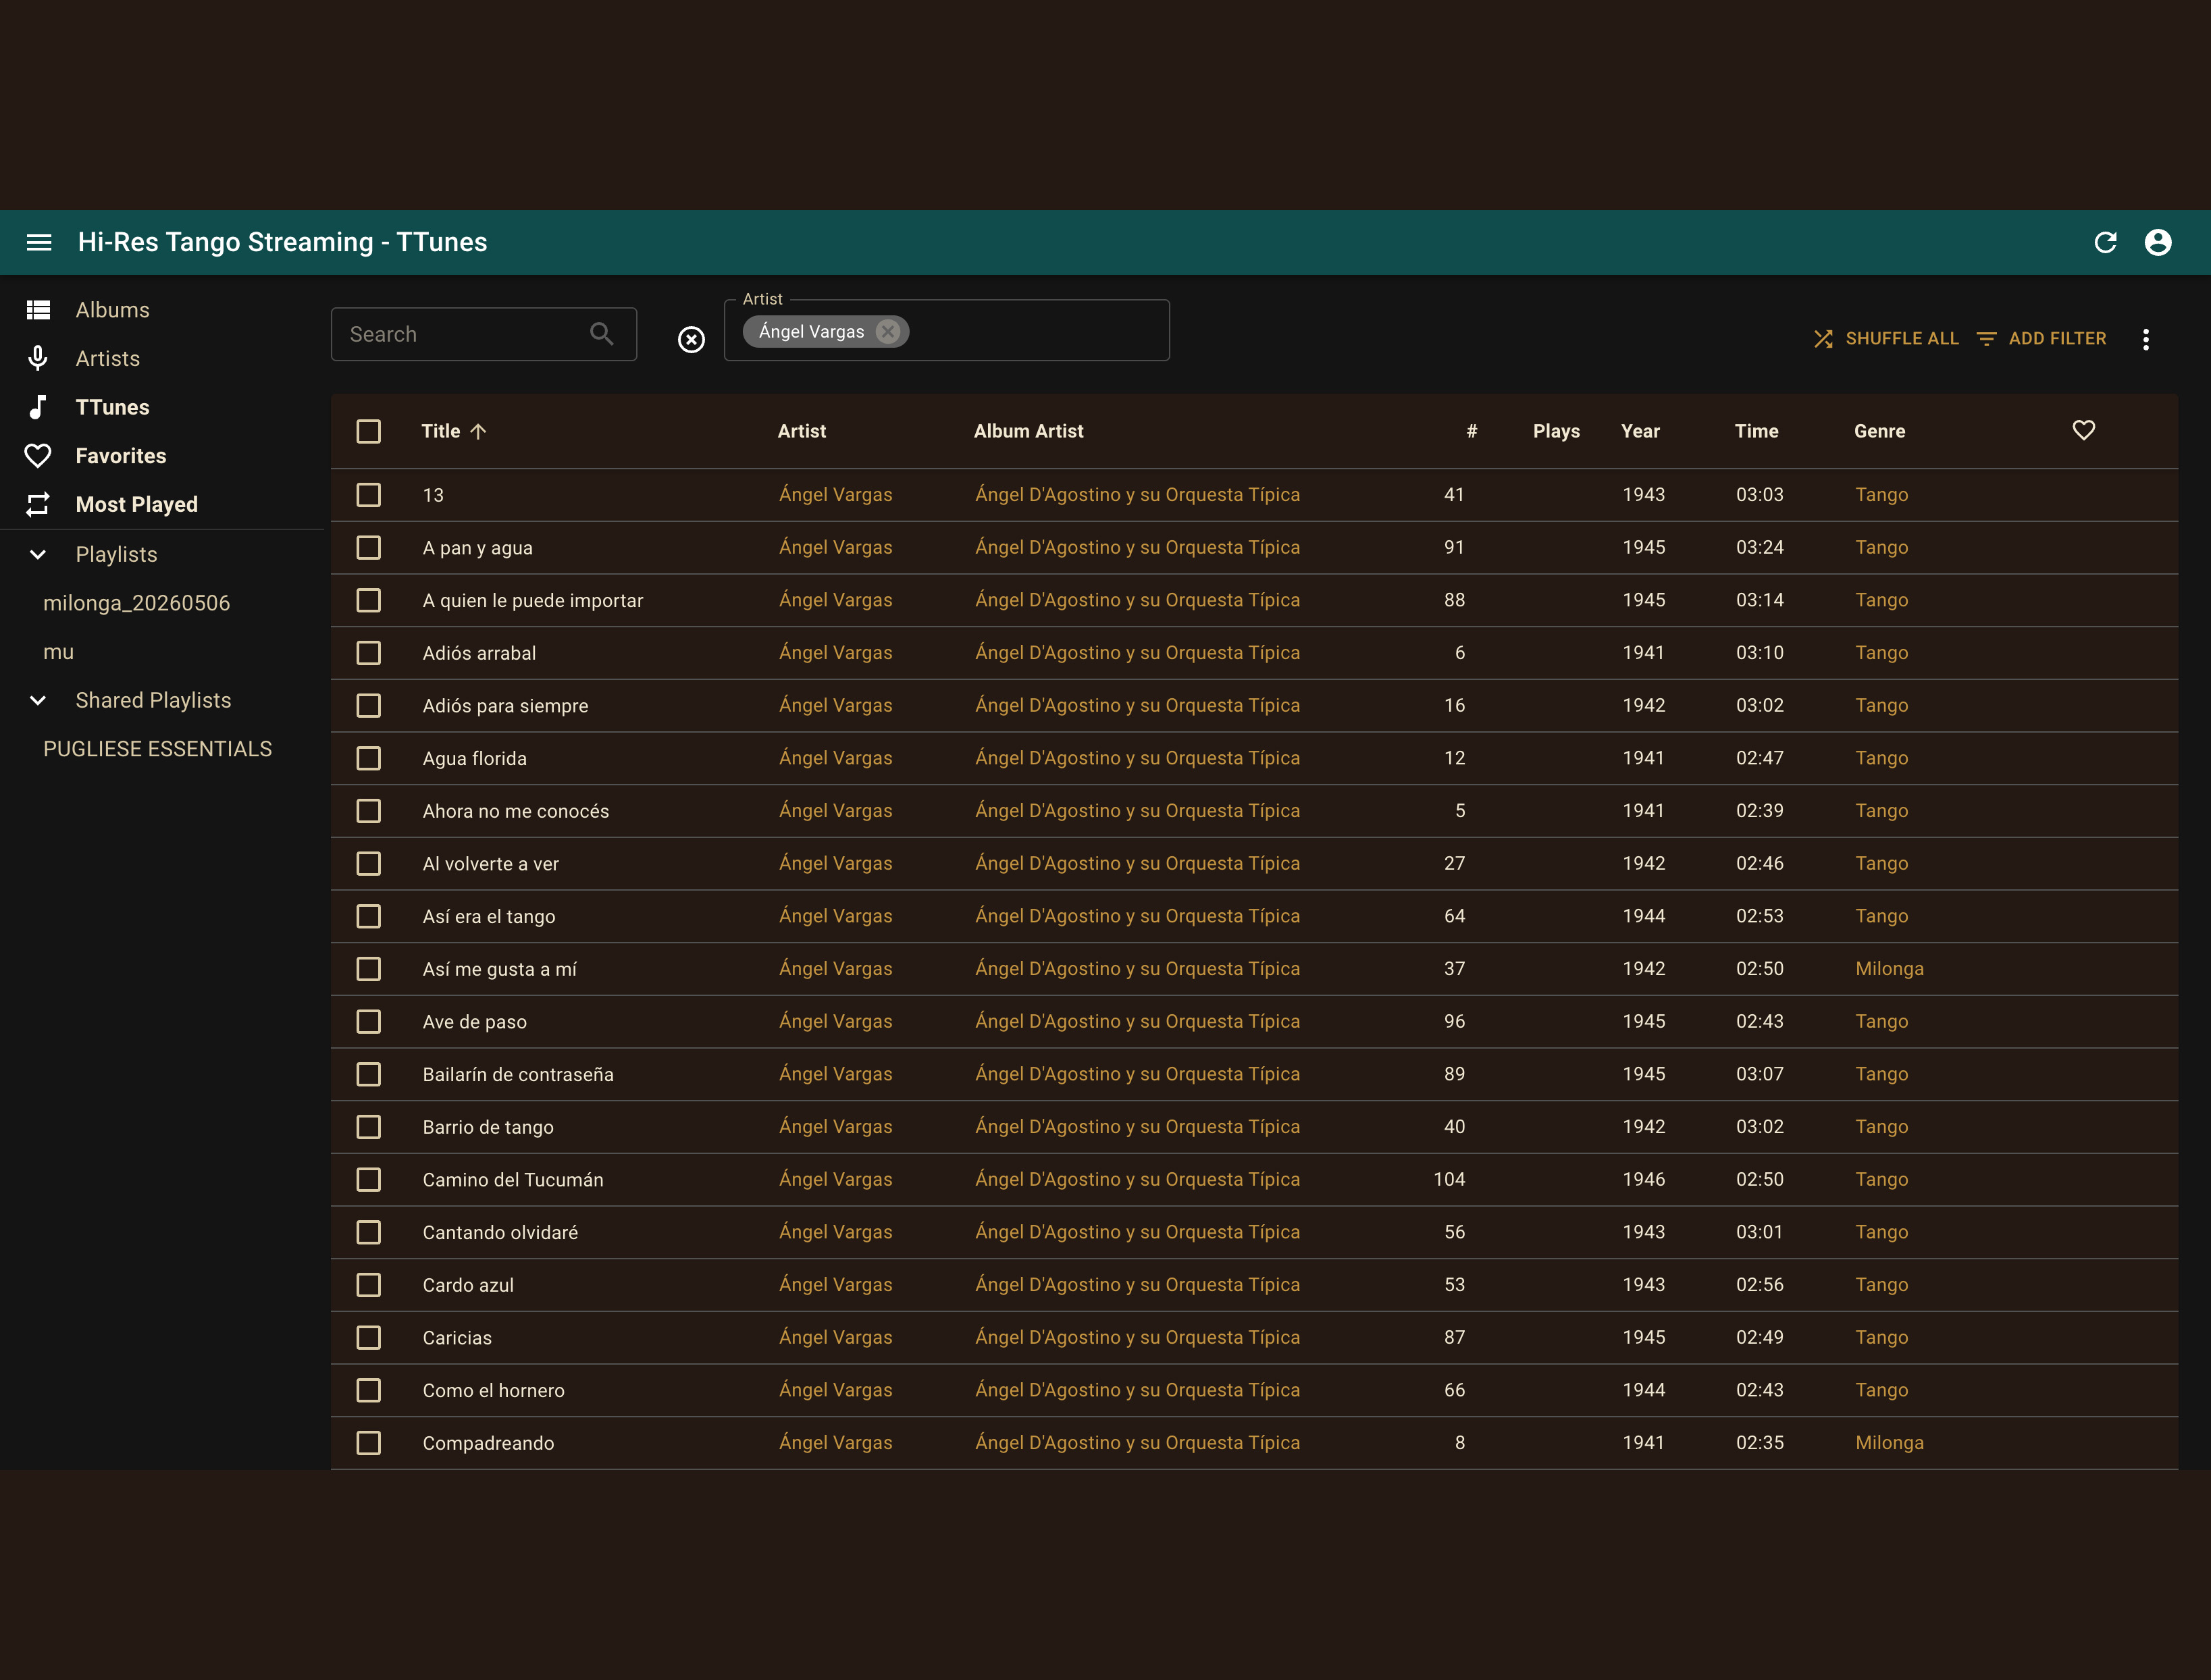Image resolution: width=2211 pixels, height=1680 pixels.
Task: Select the song title Ahora no me conocés
Action: point(515,811)
